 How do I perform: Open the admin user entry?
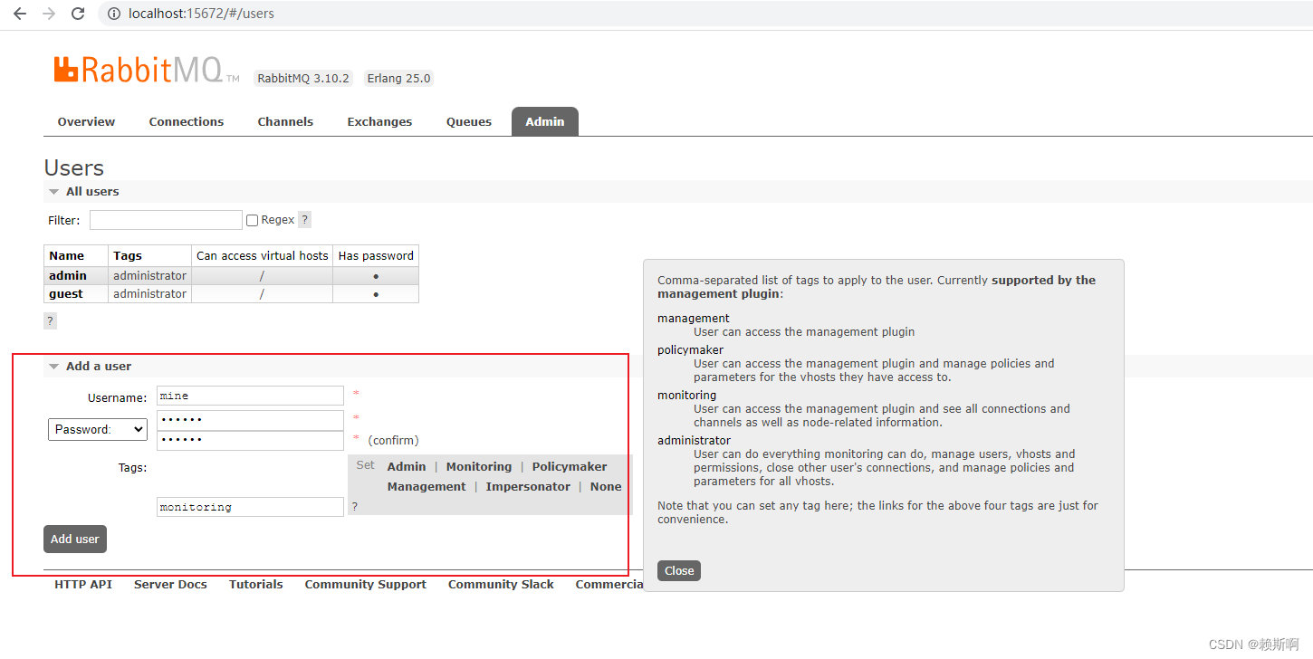68,276
